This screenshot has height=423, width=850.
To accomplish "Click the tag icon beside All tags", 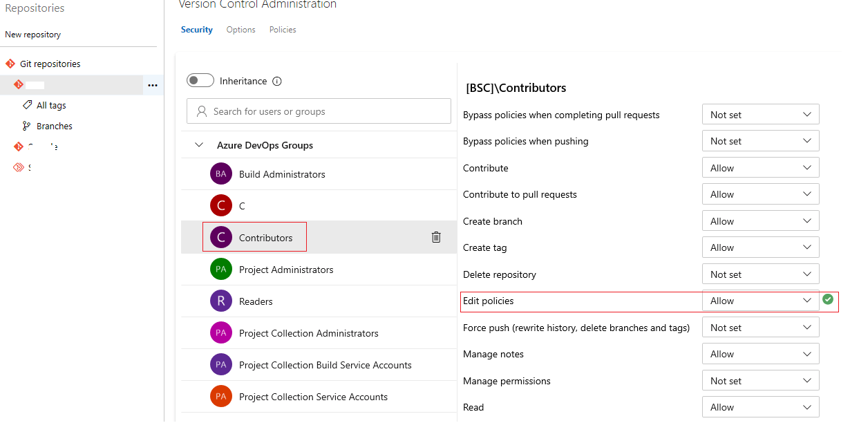I will tap(27, 105).
